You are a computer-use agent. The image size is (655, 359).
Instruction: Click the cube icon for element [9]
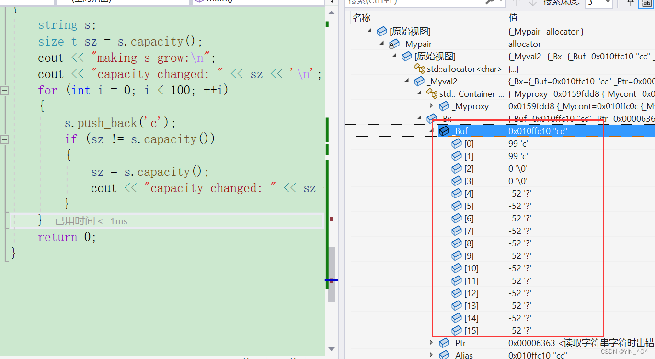pyautogui.click(x=457, y=256)
